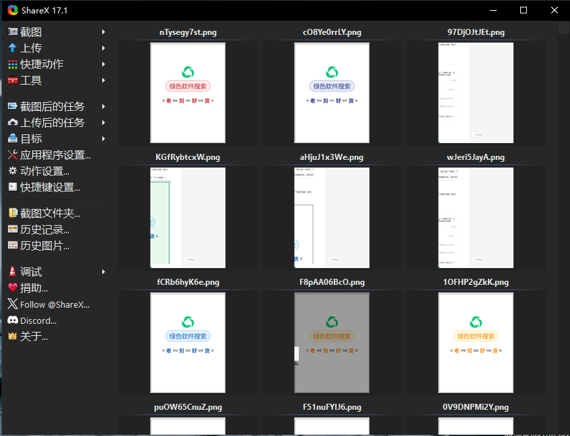
Task: Expand the 截图后的任务 submenu arrow
Action: tap(104, 106)
